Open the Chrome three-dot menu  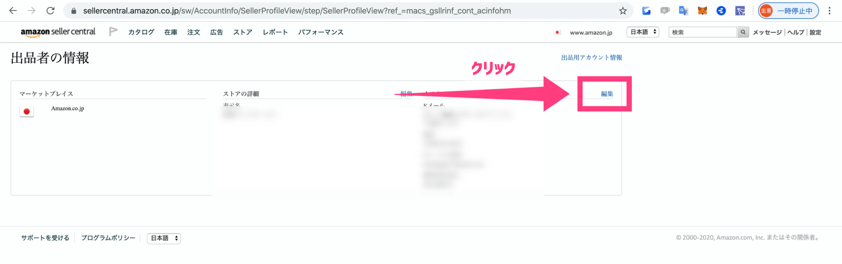[x=829, y=11]
